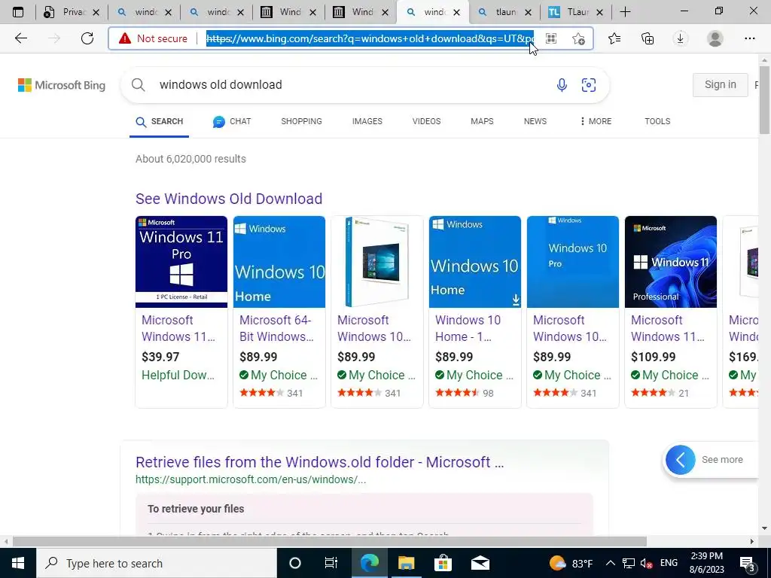Open the apps icon in address bar
The image size is (771, 578).
click(x=551, y=38)
